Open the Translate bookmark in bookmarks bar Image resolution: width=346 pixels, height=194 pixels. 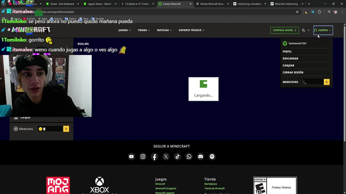tap(98, 19)
